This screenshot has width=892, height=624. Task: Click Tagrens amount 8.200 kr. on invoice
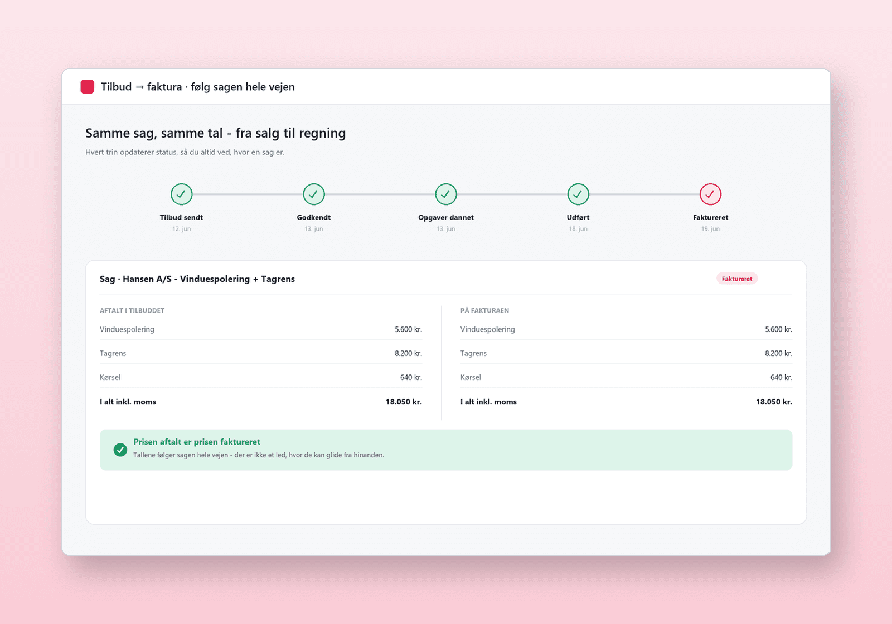(778, 353)
